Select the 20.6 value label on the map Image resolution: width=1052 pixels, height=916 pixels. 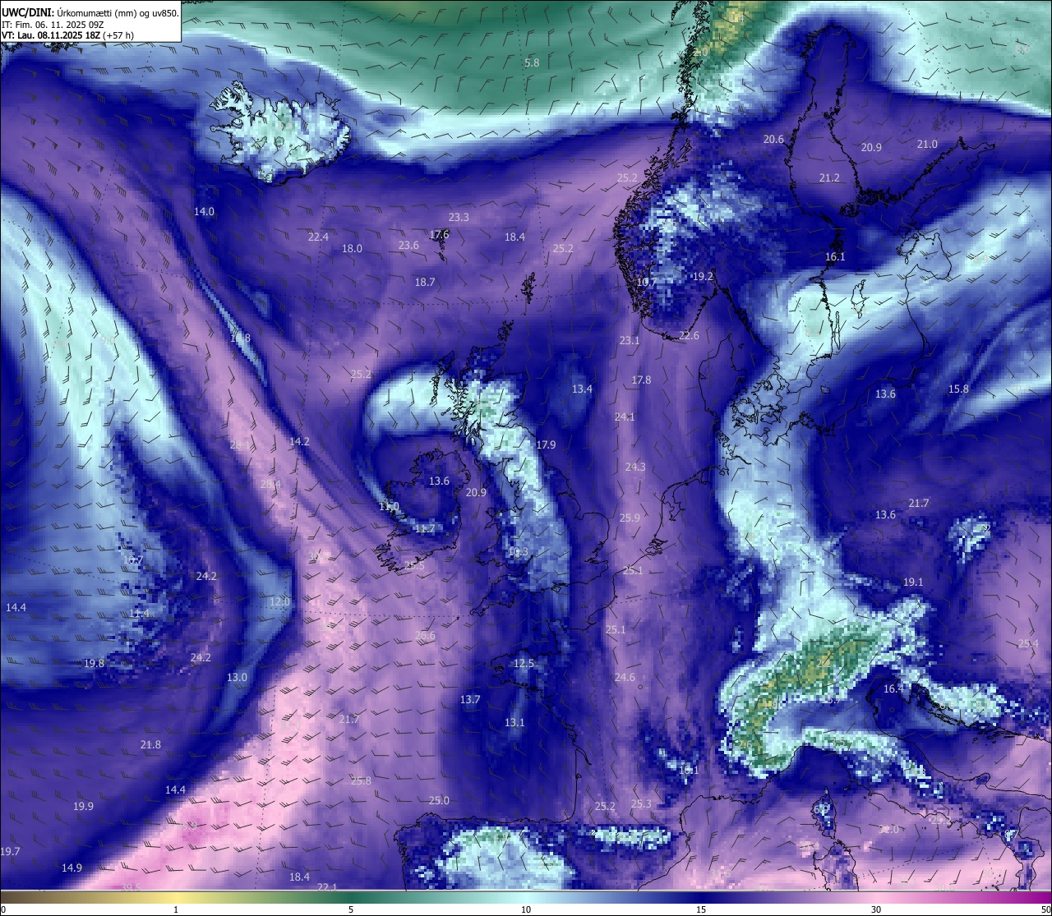point(773,140)
